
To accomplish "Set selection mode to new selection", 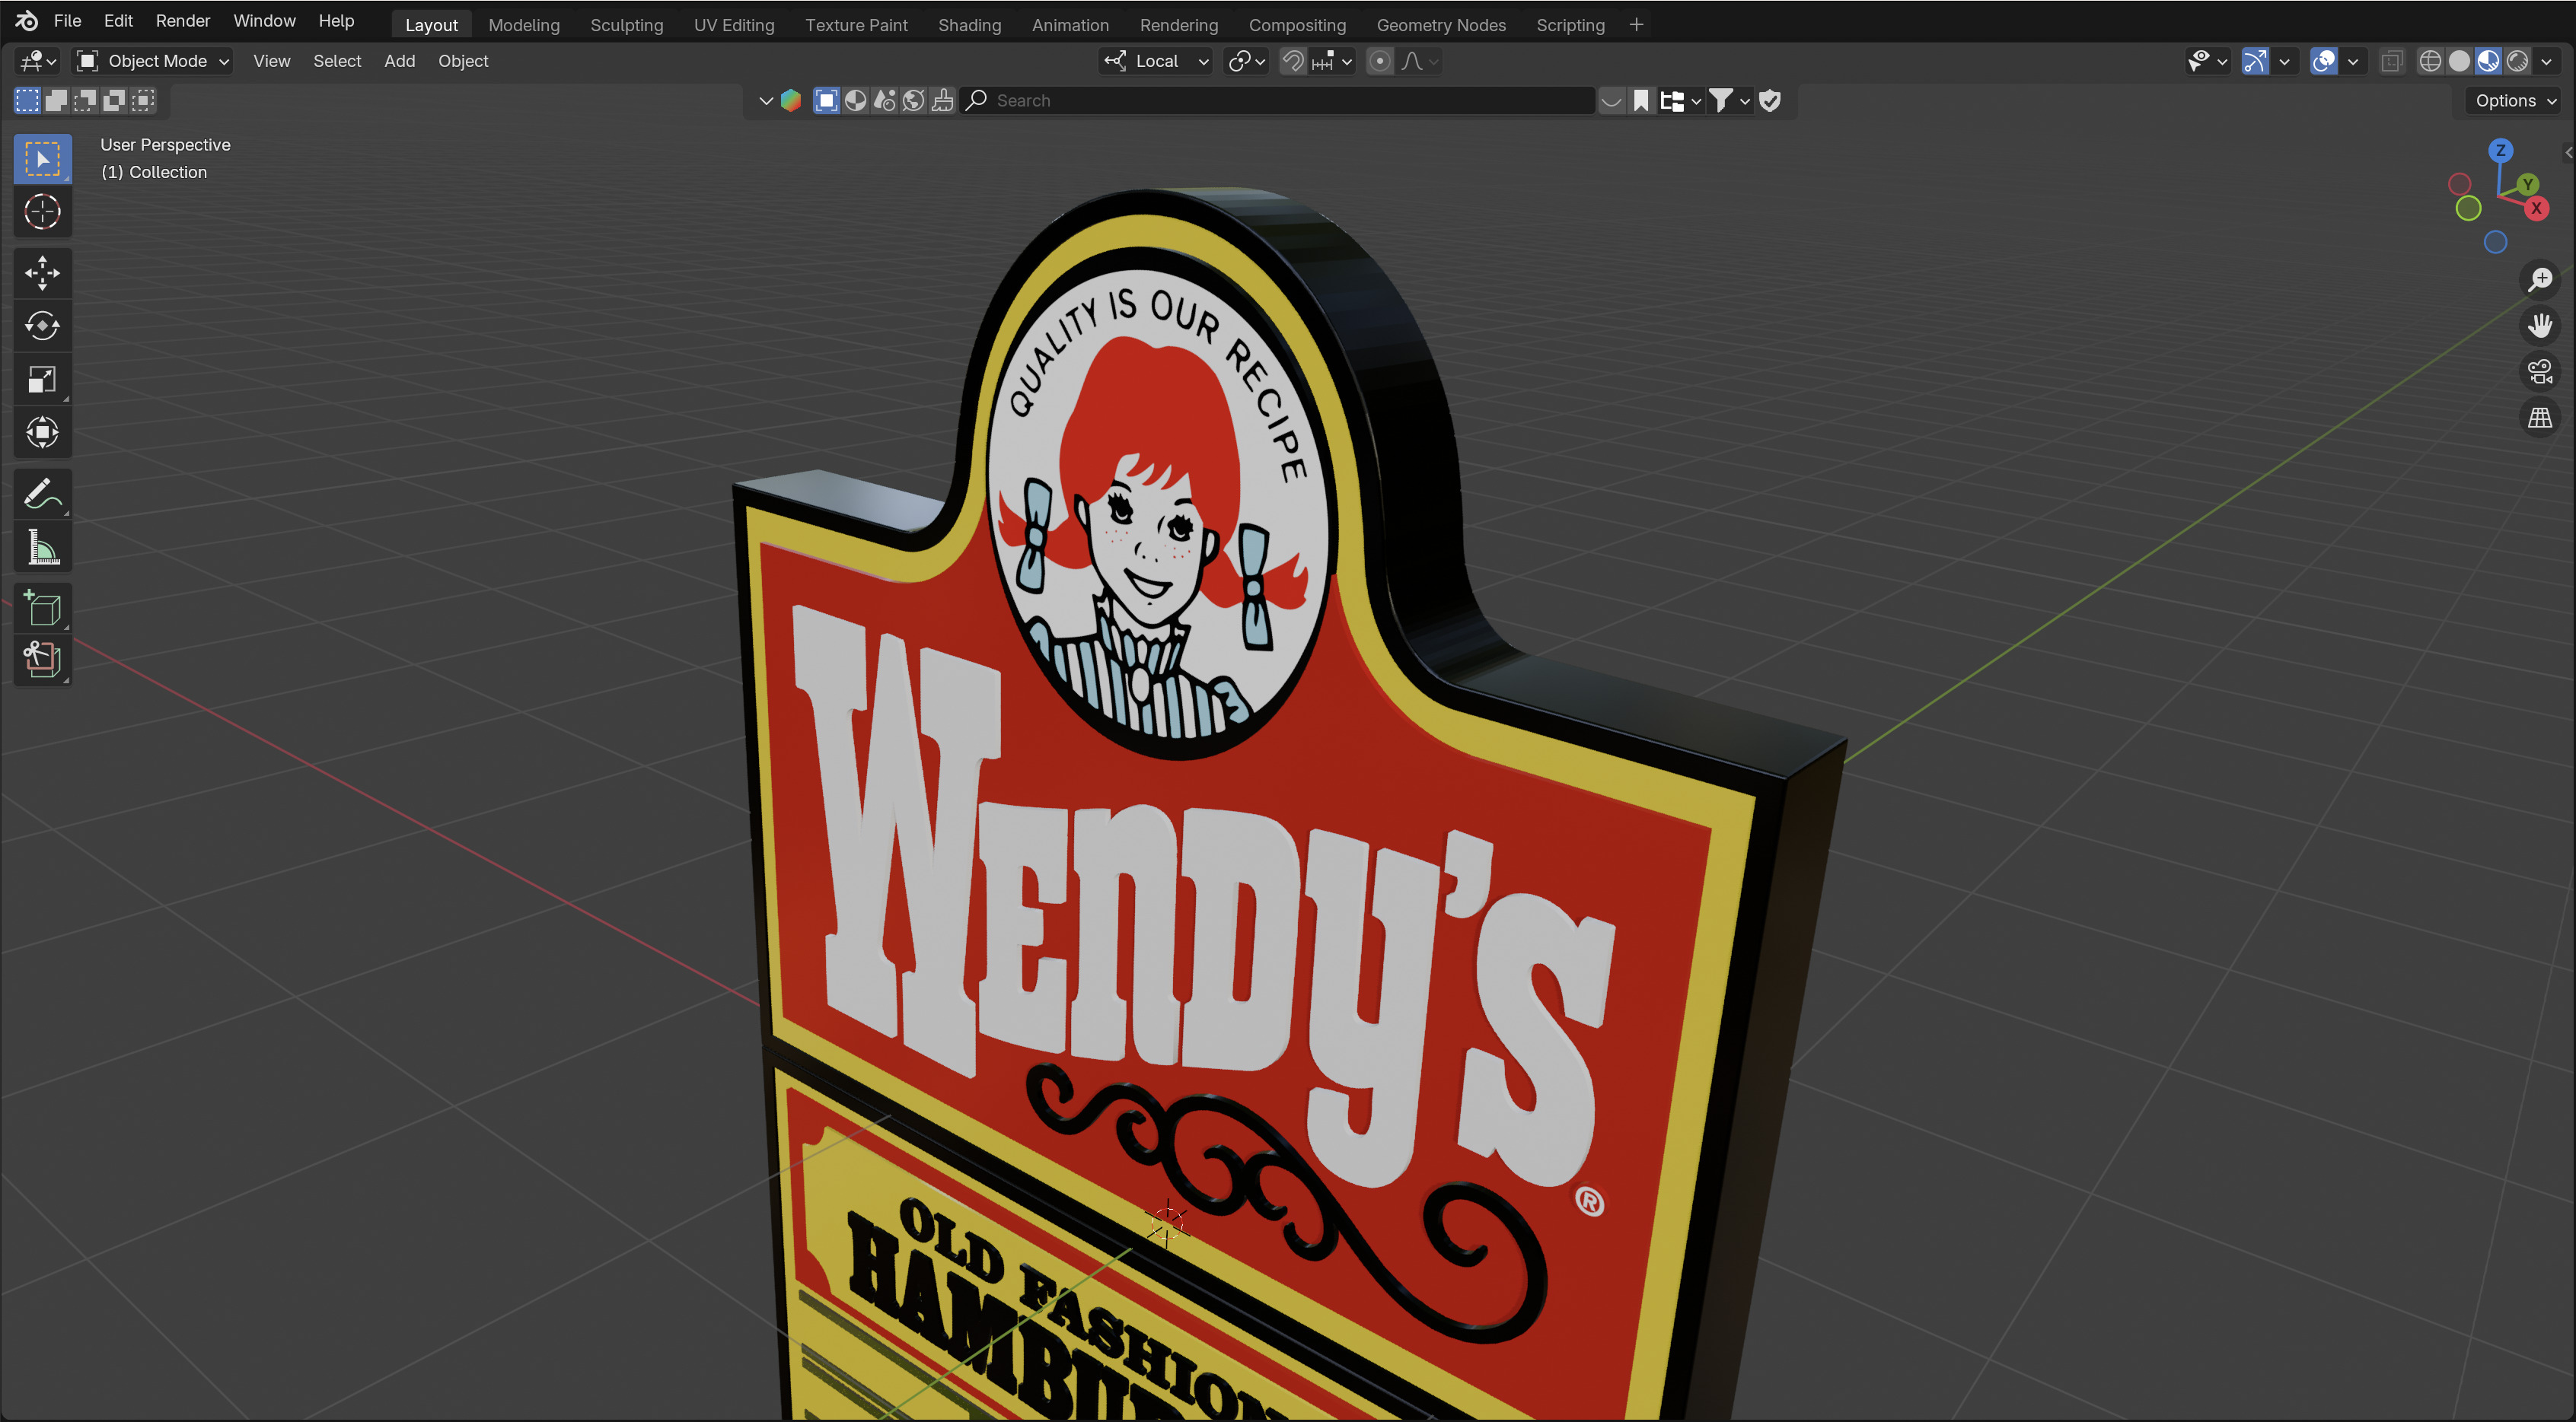I will 27,100.
